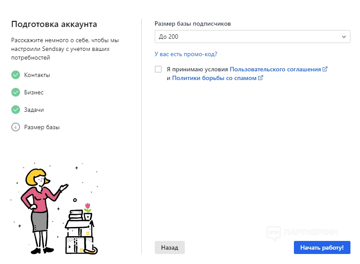The height and width of the screenshot is (264, 360).
Task: Click the green checkmark icon beside Бизнес
Action: [x=16, y=92]
